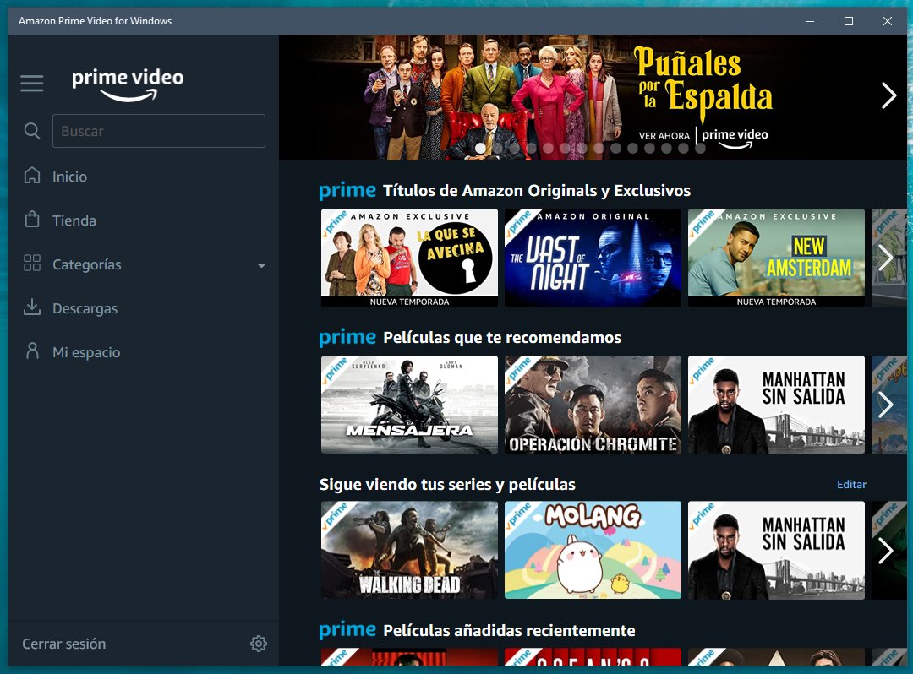This screenshot has width=913, height=674.
Task: Open Mi espacio in the sidebar
Action: click(x=86, y=352)
